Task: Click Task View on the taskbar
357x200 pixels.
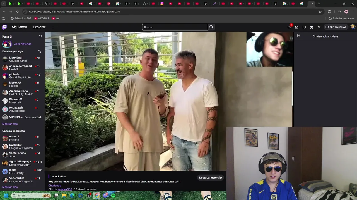Action: point(56,196)
